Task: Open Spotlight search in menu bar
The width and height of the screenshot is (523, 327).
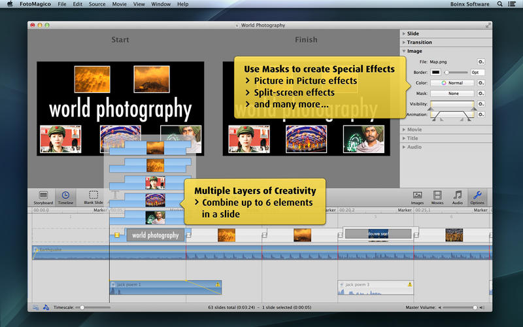Action: [x=499, y=4]
